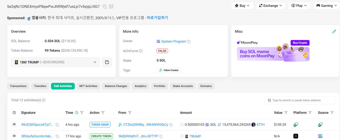Click the CREATE TOKEN action badge

click(x=101, y=136)
